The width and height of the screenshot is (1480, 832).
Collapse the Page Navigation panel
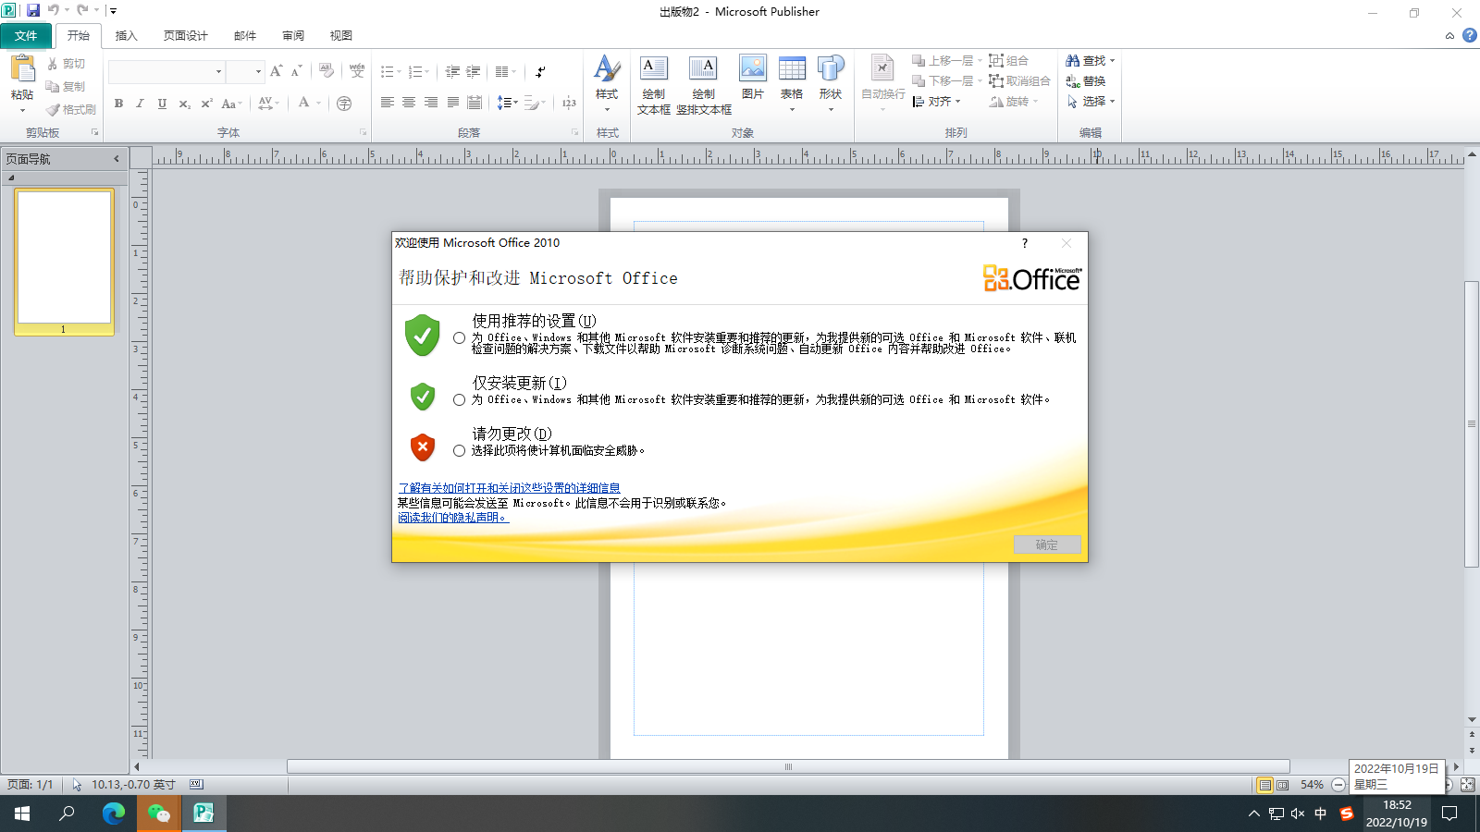tap(117, 159)
